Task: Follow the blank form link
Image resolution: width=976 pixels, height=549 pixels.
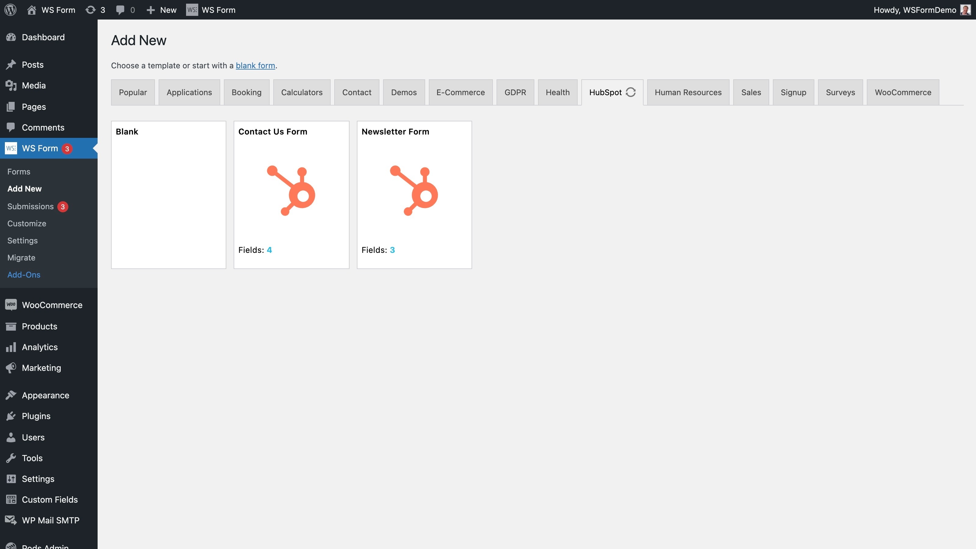Action: [255, 66]
